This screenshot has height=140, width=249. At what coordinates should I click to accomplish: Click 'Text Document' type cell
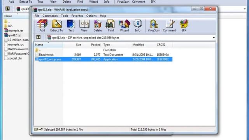coord(113,54)
